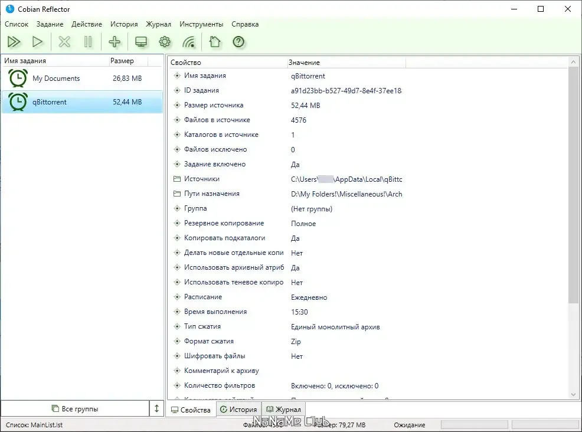Click the house-shaped toolbar icon

click(x=214, y=42)
